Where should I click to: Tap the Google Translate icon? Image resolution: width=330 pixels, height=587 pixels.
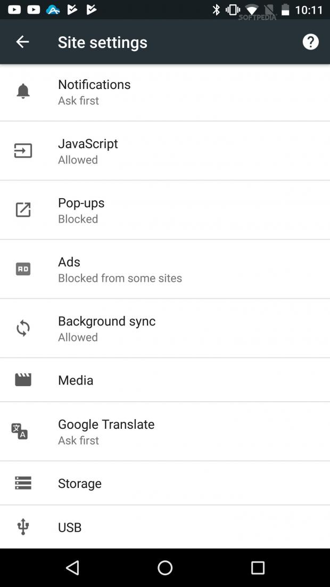click(x=20, y=431)
